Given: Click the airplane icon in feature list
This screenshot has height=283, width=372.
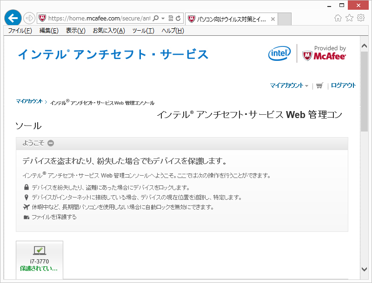Looking at the screenshot, I should tap(27, 207).
